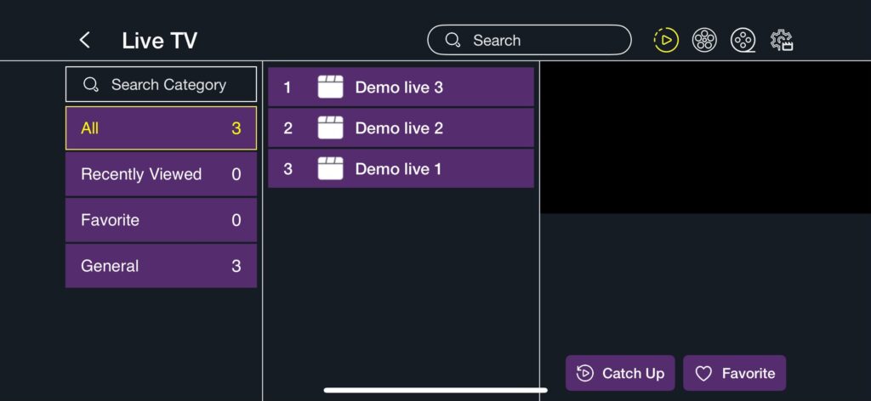Open the Live TV play icon in header
Viewport: 871px width, 401px height.
tap(666, 40)
